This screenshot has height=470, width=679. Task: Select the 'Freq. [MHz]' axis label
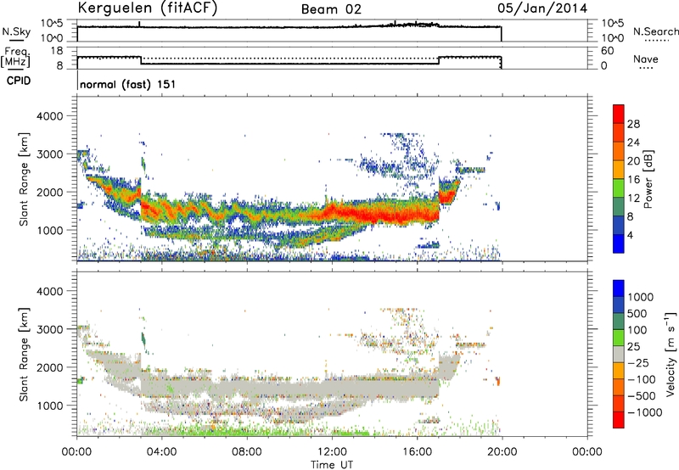[x=15, y=57]
